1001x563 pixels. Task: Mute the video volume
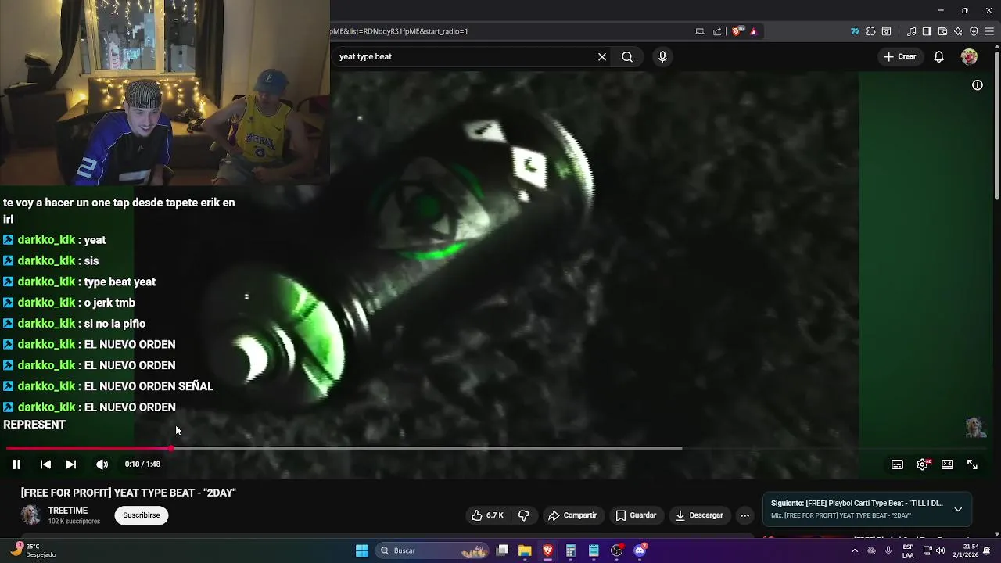pos(102,464)
